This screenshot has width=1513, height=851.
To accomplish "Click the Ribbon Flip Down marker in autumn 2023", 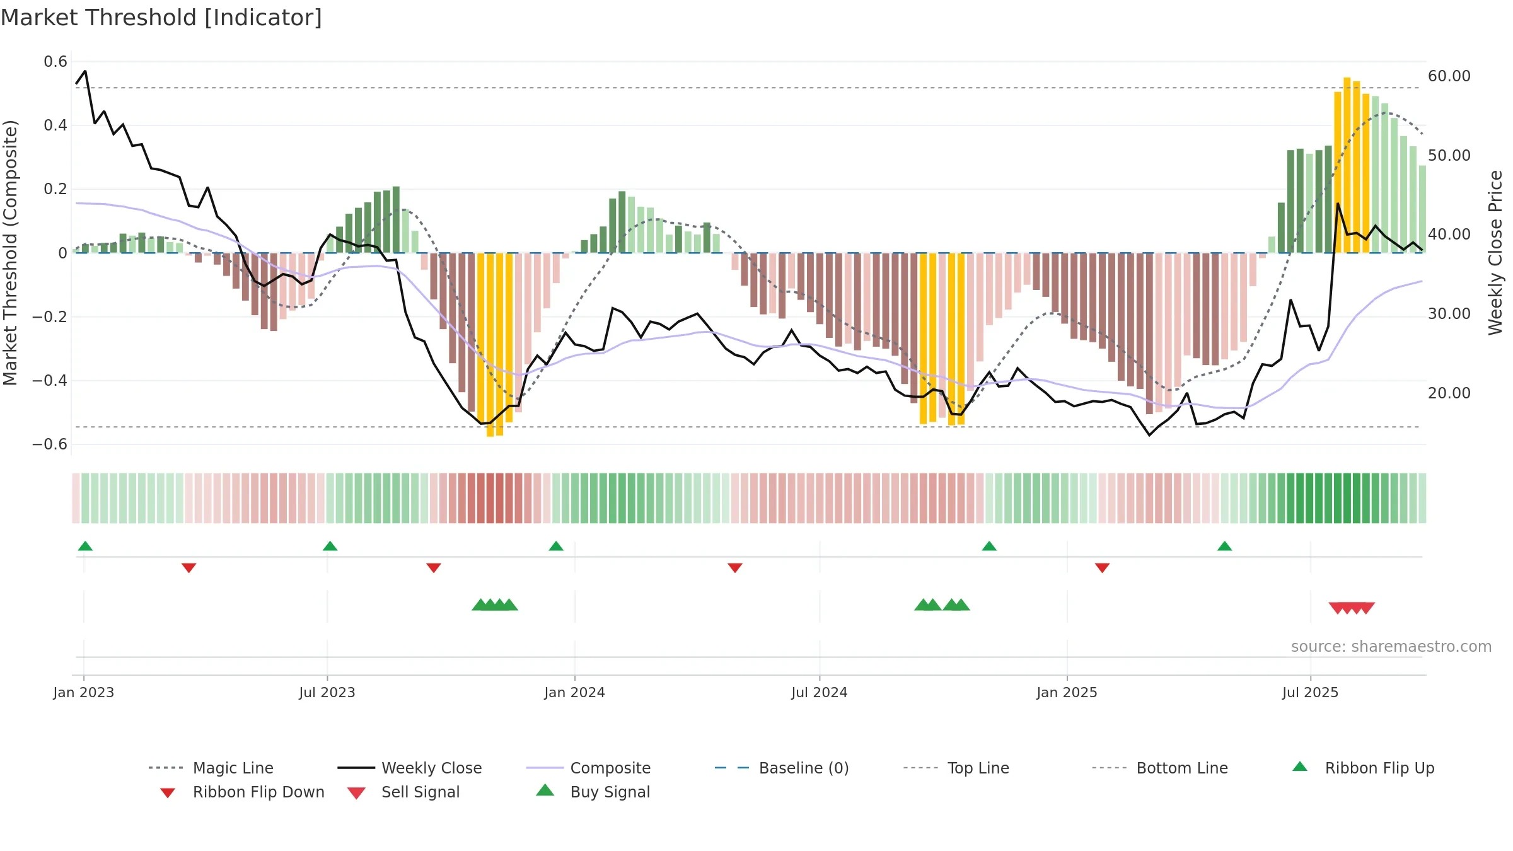I will [x=434, y=568].
